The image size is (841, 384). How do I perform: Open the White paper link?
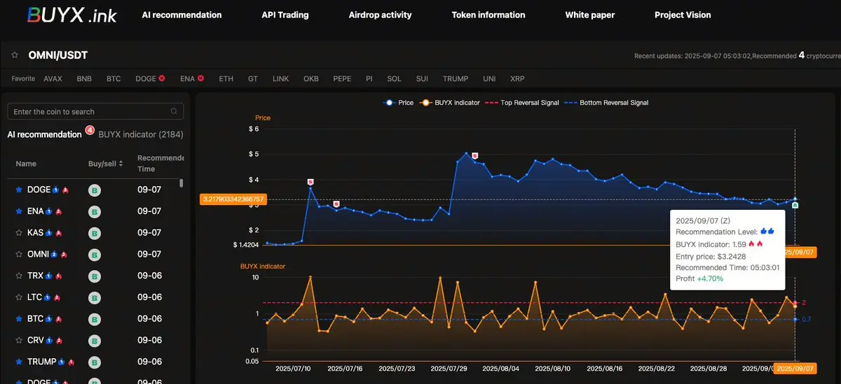[590, 15]
